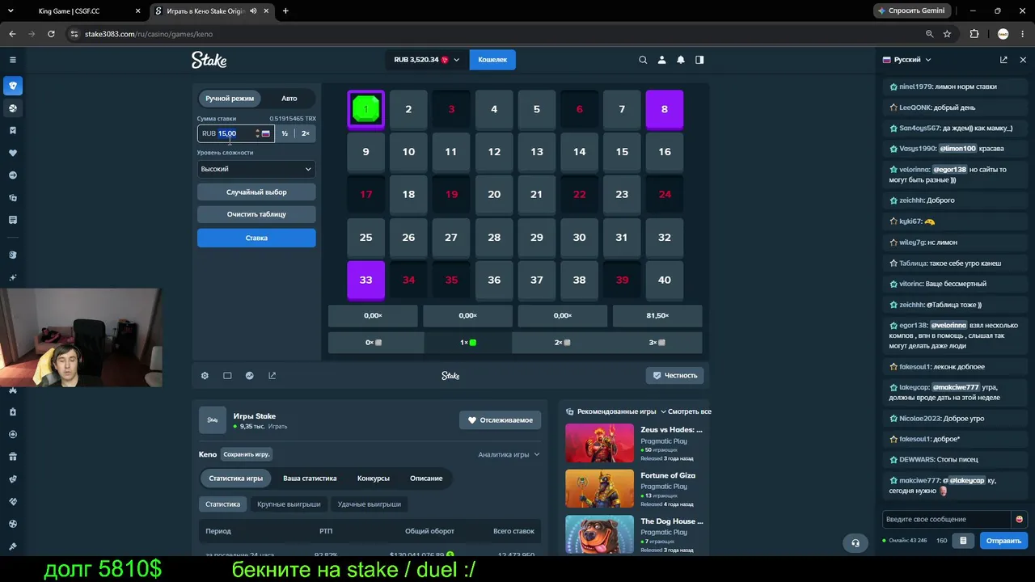
Task: Close the chat panel
Action: (x=1023, y=60)
